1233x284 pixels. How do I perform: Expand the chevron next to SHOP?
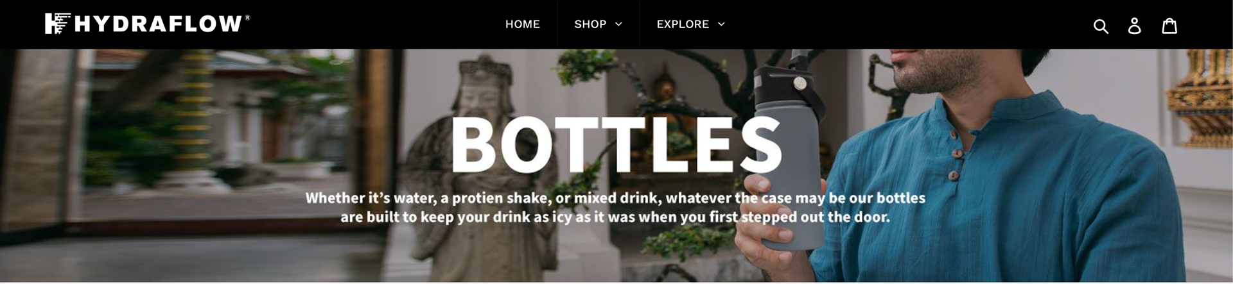(x=618, y=24)
